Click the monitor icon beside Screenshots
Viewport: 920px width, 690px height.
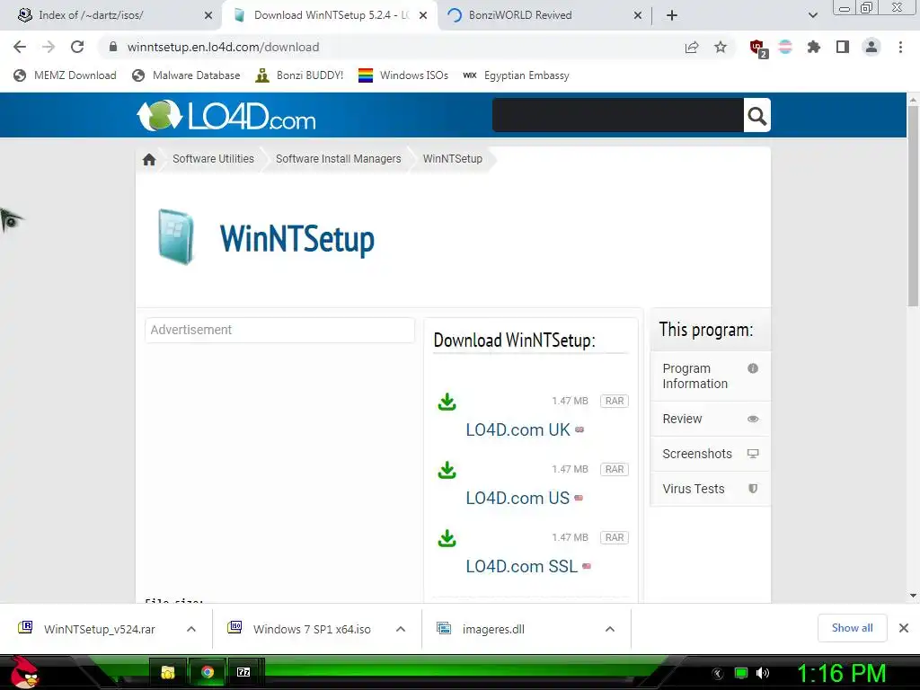pos(753,454)
